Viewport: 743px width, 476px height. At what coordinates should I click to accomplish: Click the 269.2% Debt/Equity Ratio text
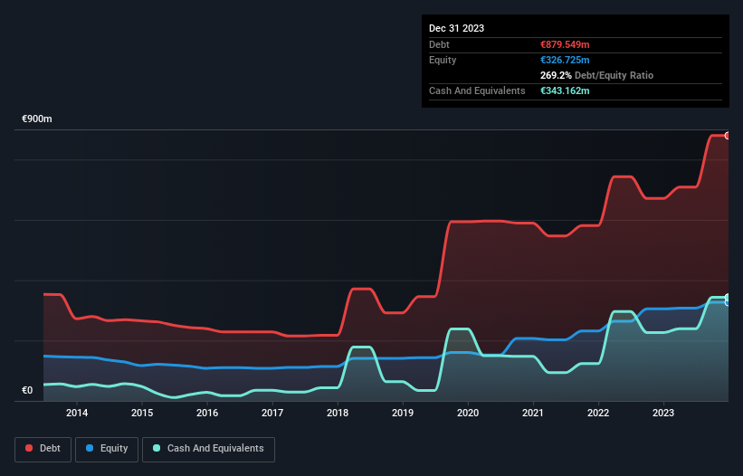596,75
